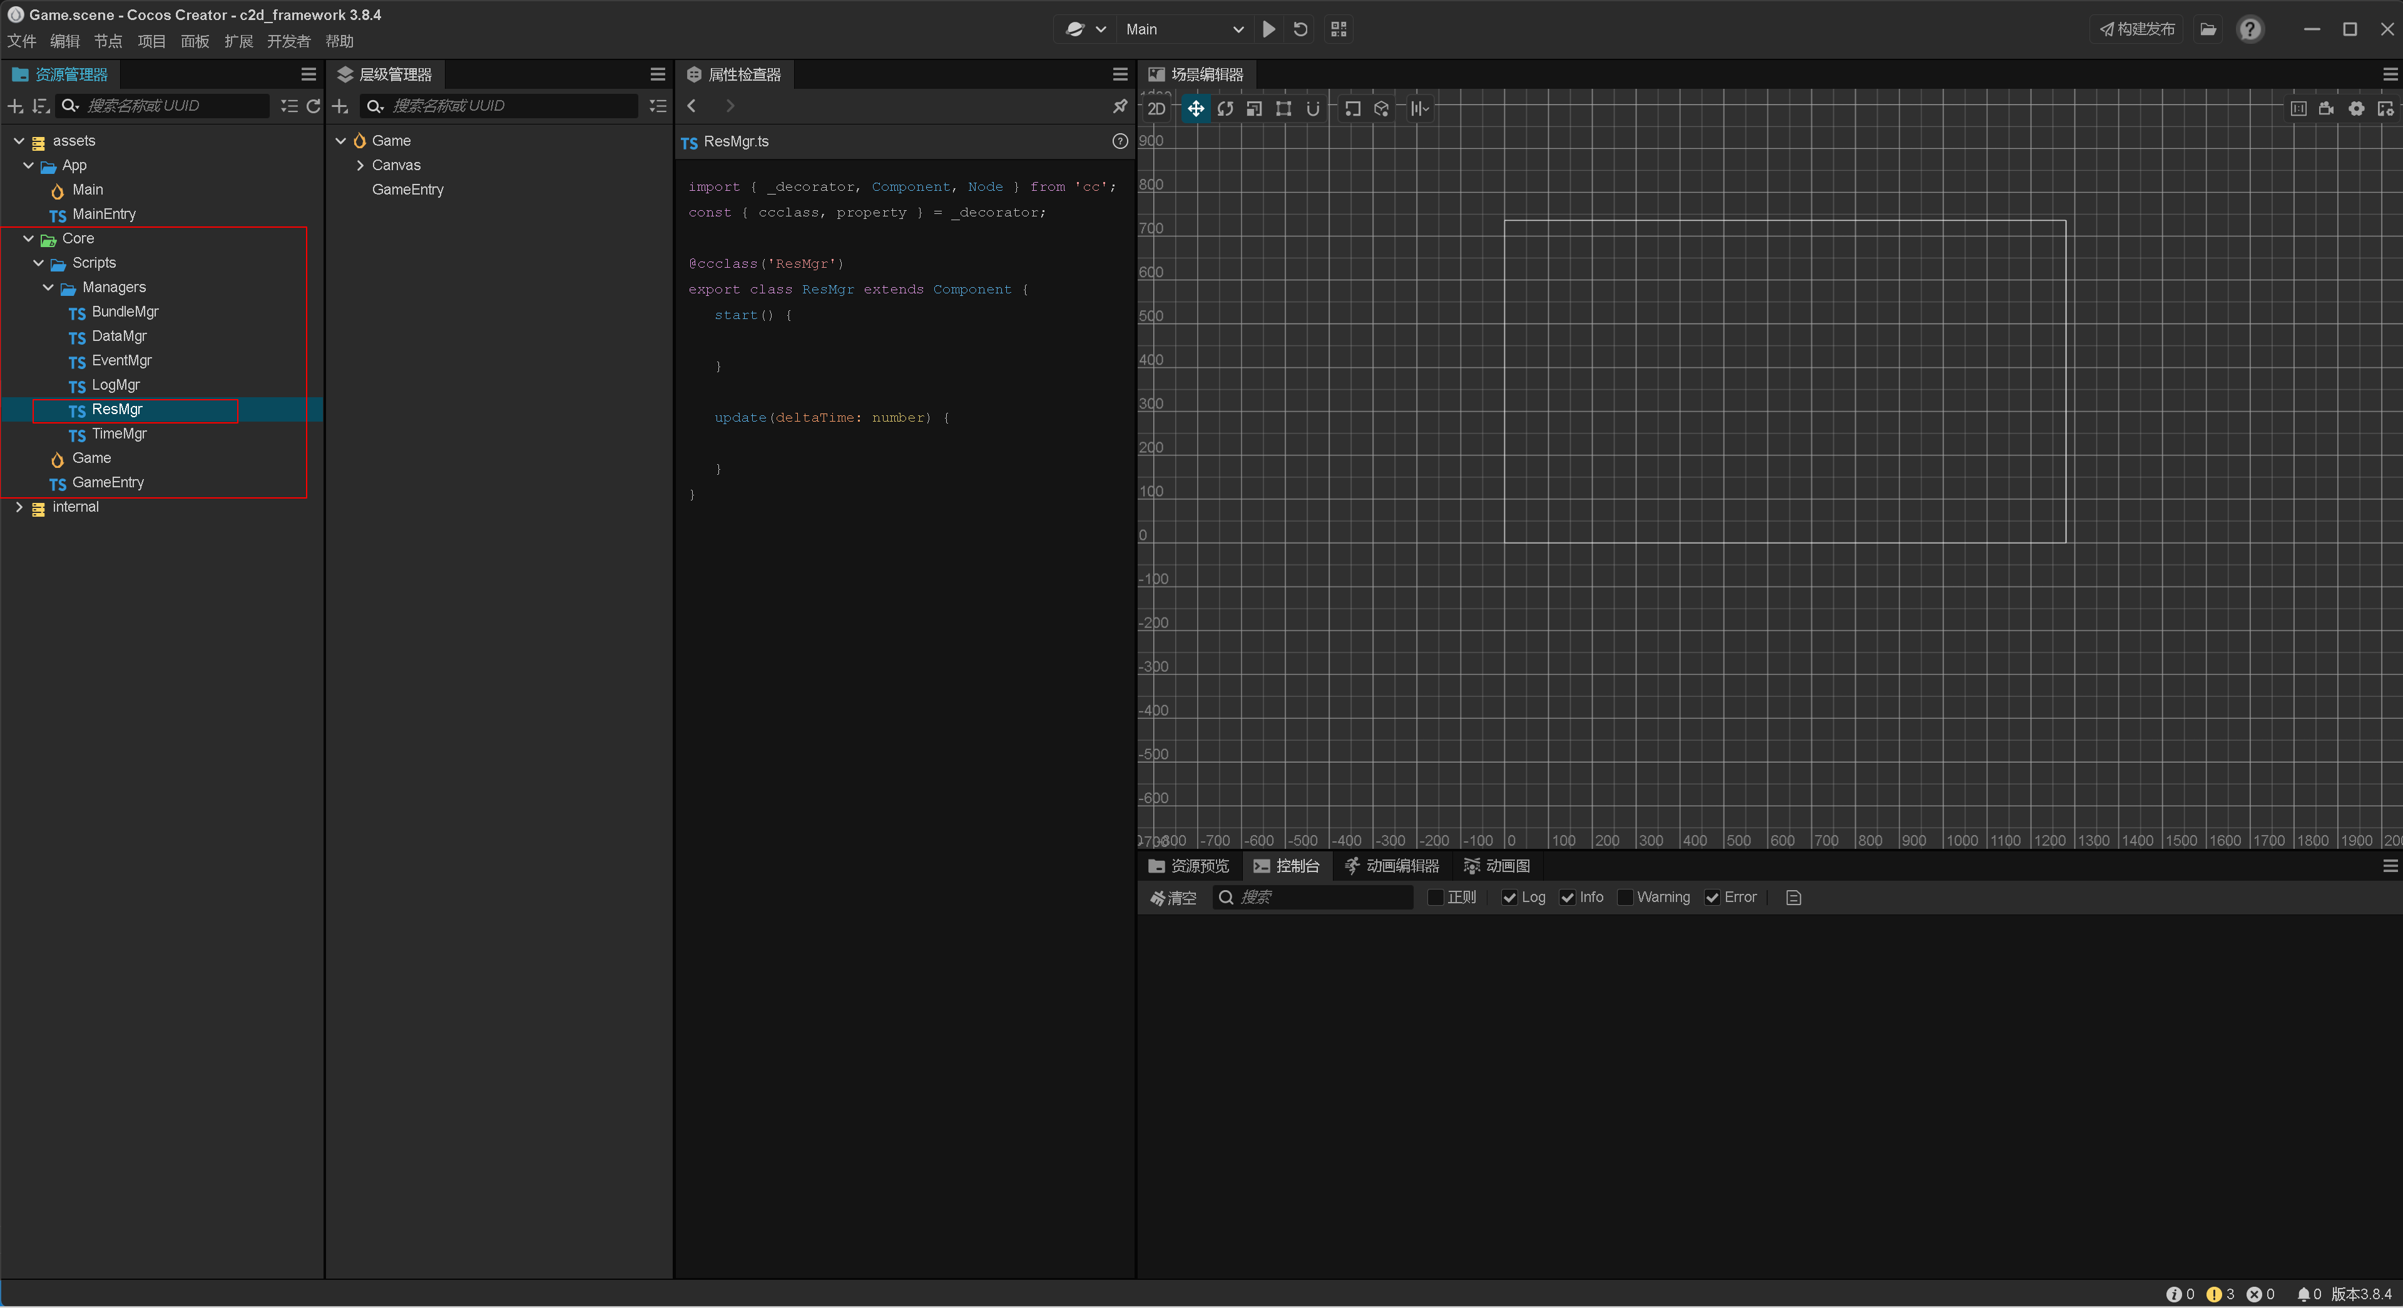The image size is (2403, 1308).
Task: Expand the Scripts folder tree item
Action: 42,263
